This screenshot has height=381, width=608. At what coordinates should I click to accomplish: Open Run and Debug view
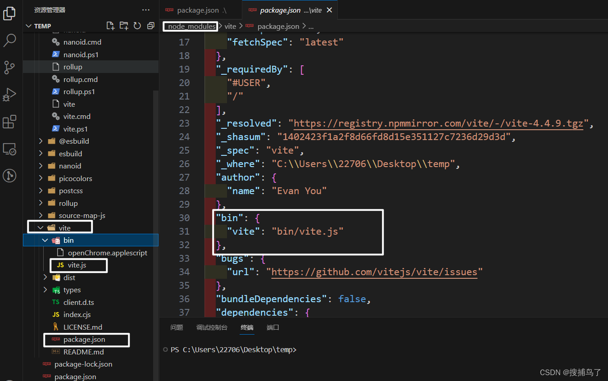click(x=9, y=95)
